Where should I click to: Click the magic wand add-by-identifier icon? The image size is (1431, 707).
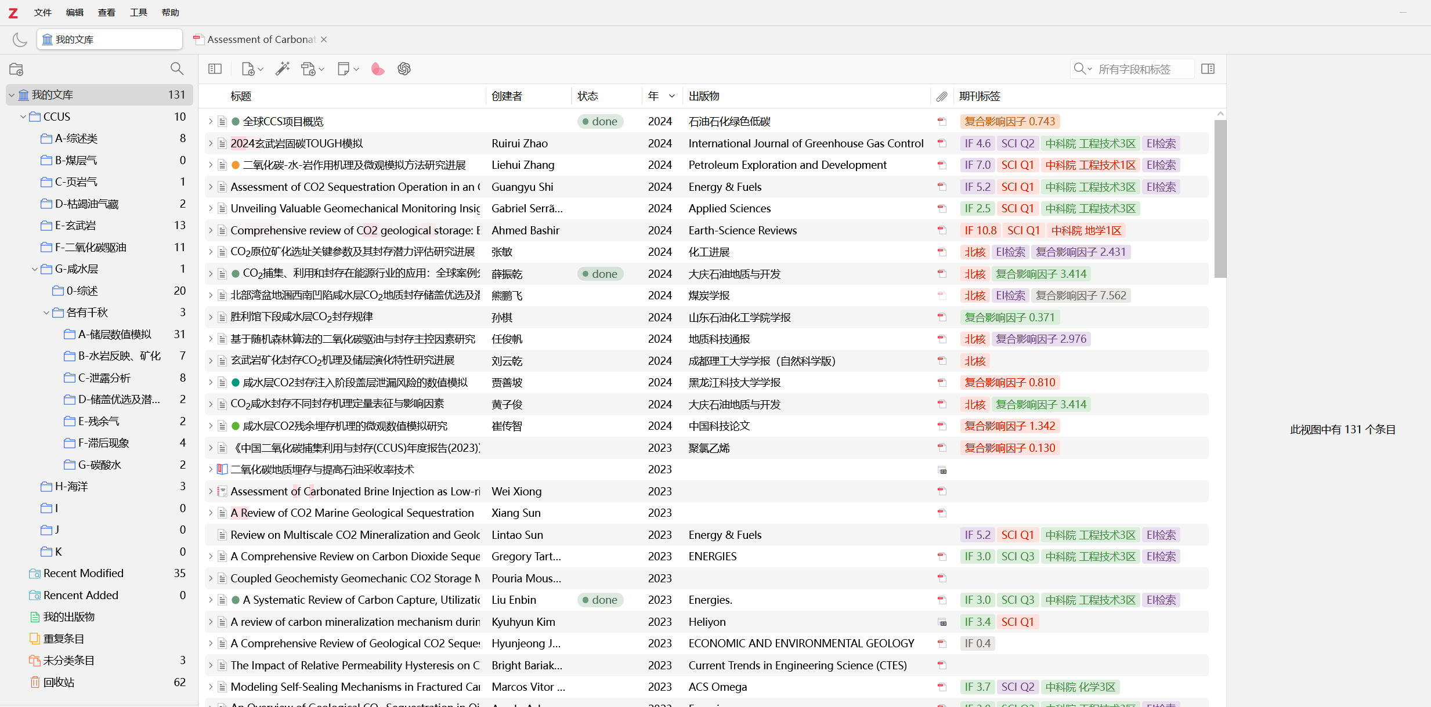pyautogui.click(x=283, y=69)
